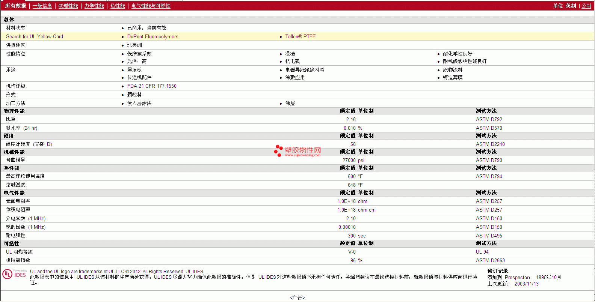Go to the 力学性能 tab
Screen dimensions: 595x302
click(x=94, y=6)
